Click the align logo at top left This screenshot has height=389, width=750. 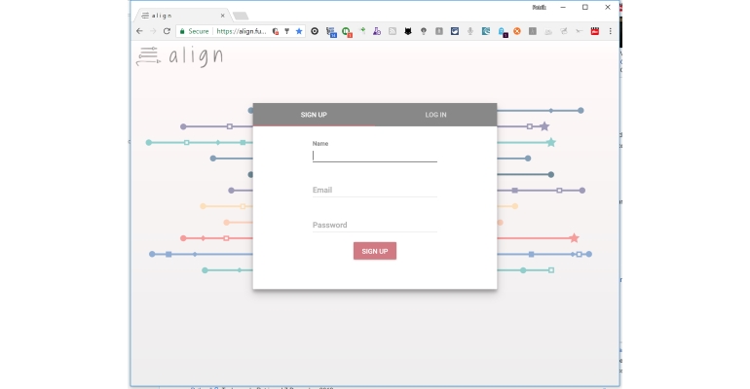pyautogui.click(x=180, y=56)
